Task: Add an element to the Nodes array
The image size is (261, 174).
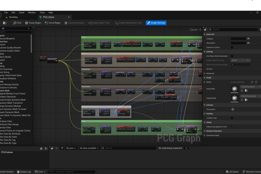Action: click(252, 82)
